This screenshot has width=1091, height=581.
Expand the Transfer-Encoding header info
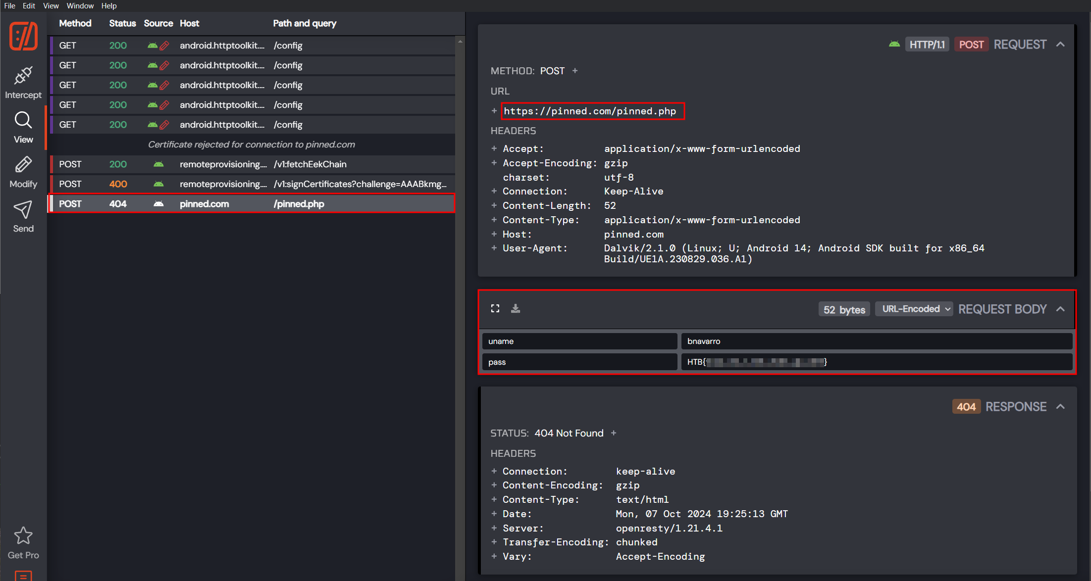(x=494, y=542)
